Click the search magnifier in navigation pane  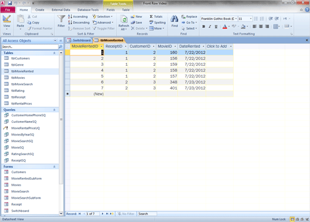(60, 47)
